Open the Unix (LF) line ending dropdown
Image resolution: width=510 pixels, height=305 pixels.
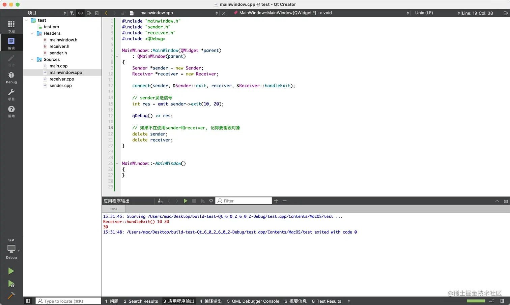[437, 13]
